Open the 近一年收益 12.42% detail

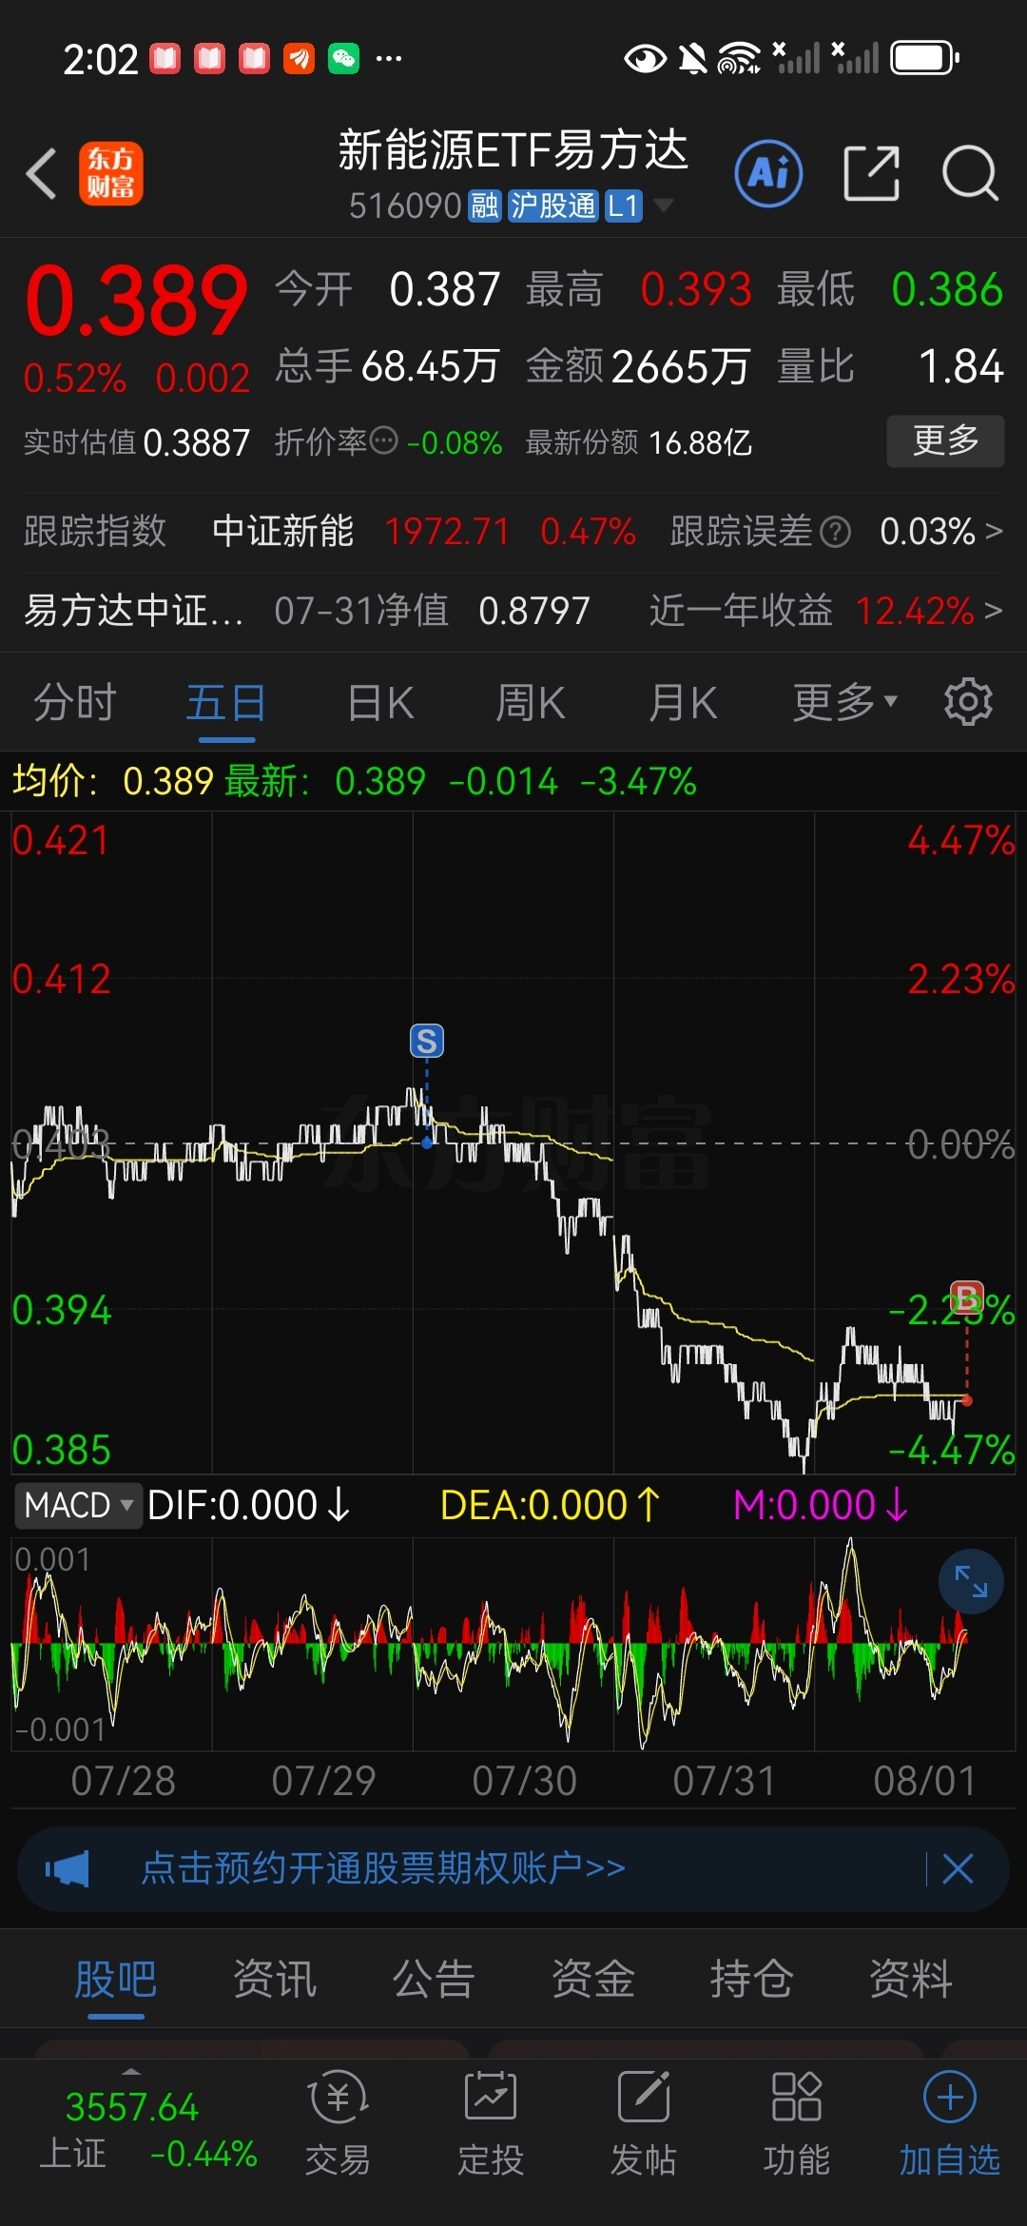pyautogui.click(x=825, y=610)
